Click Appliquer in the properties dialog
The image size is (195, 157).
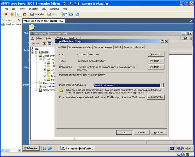click(159, 132)
